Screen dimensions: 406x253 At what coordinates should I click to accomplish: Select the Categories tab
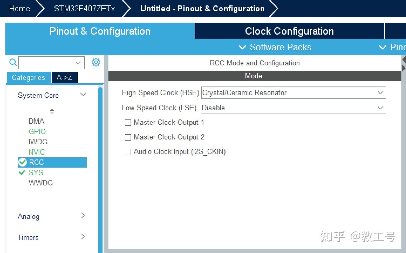point(29,78)
